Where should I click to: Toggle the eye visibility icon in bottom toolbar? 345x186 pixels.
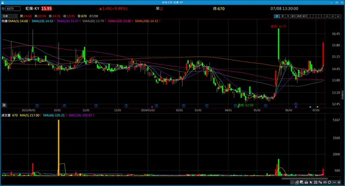tap(325, 182)
